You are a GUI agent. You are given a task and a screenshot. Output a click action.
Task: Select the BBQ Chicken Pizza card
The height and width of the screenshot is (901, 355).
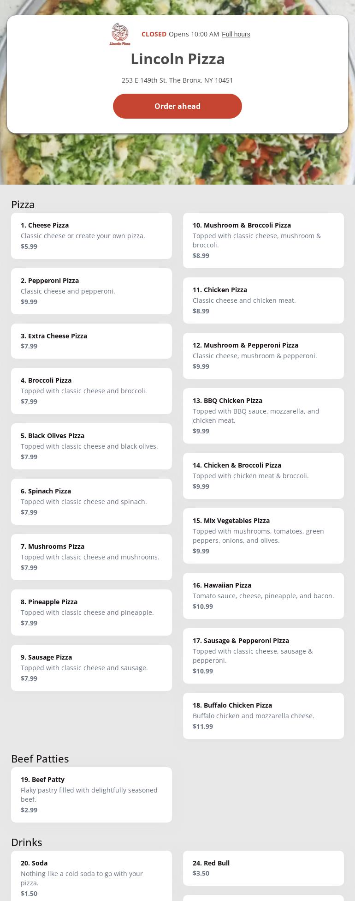[x=263, y=415]
